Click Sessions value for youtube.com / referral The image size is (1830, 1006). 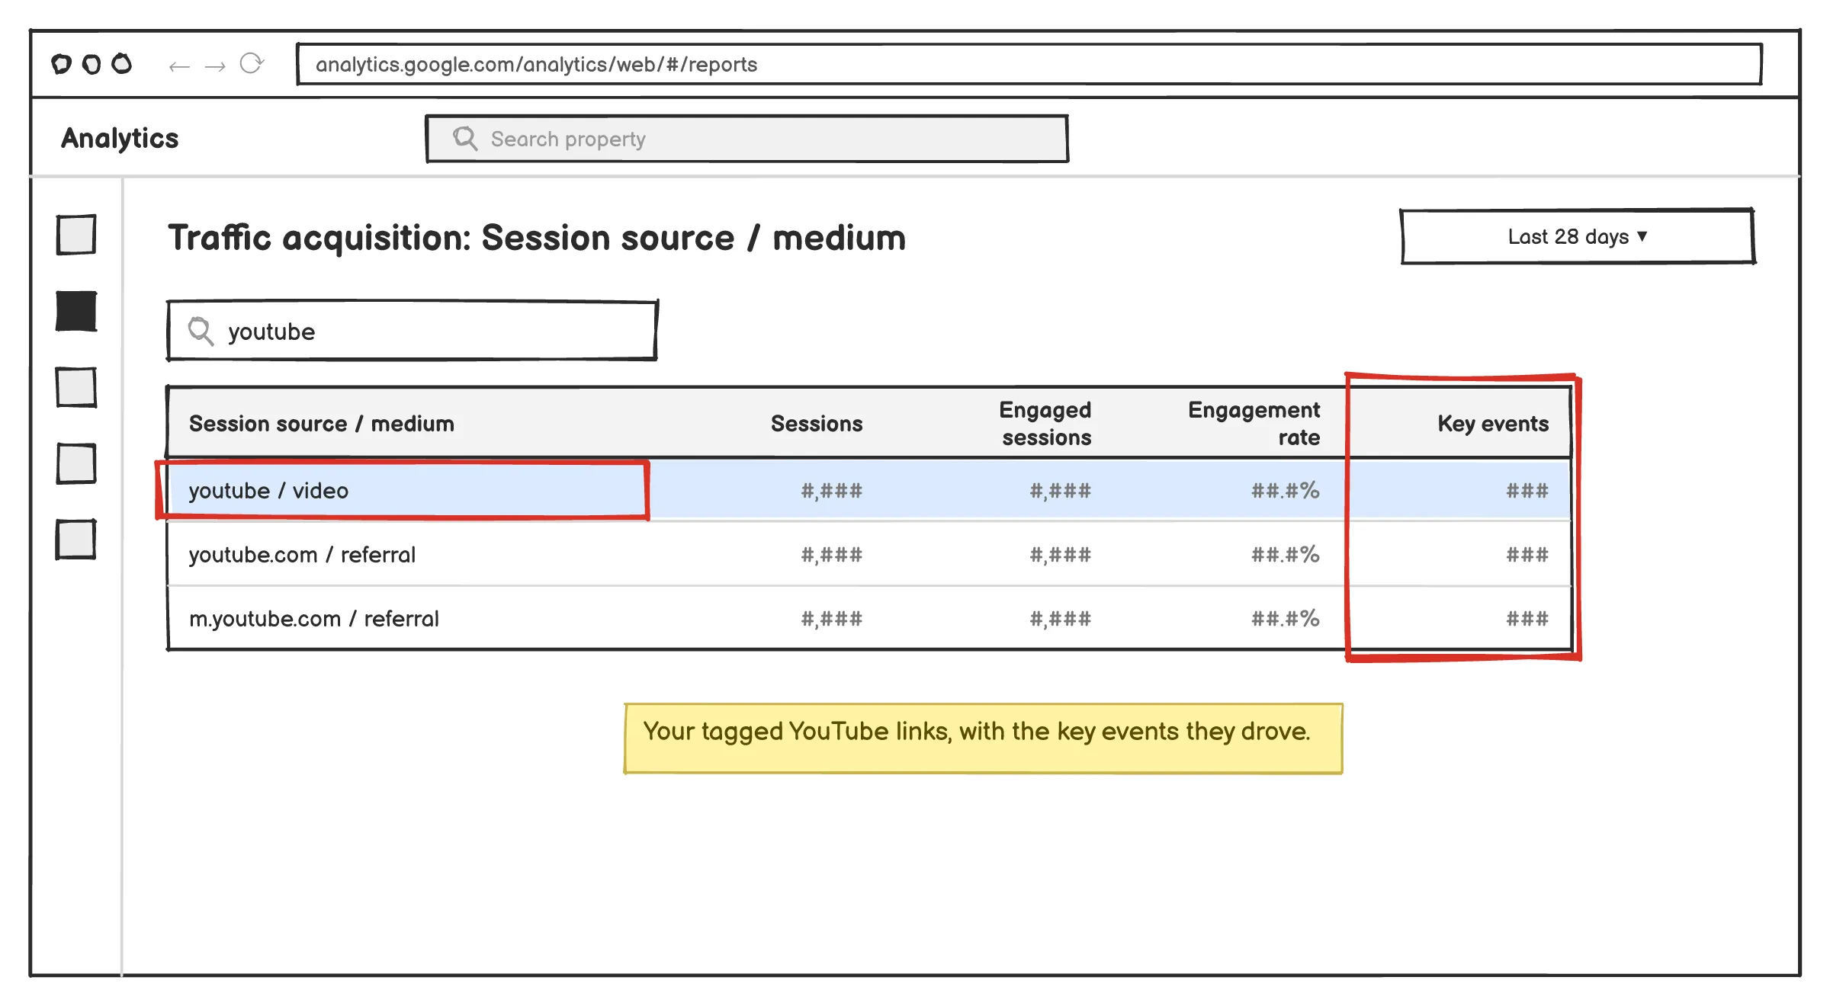pos(832,555)
